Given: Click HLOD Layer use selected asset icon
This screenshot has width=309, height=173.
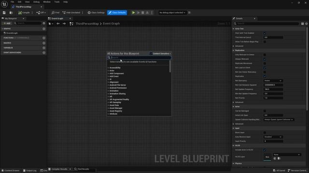Looking at the screenshot, I should coord(275,158).
